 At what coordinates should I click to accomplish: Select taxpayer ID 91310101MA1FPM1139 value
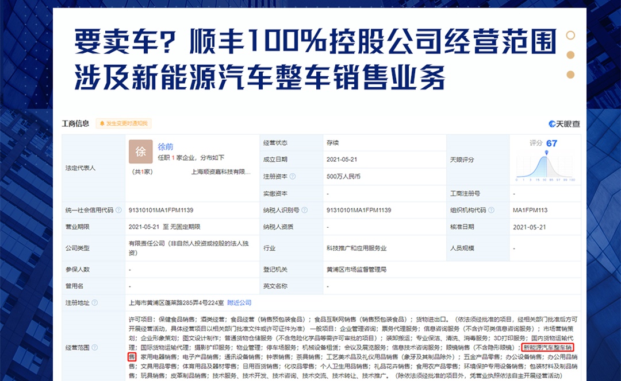tap(359, 210)
